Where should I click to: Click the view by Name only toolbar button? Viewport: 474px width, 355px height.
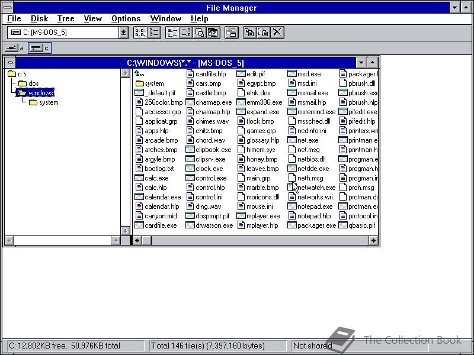pyautogui.click(x=140, y=33)
